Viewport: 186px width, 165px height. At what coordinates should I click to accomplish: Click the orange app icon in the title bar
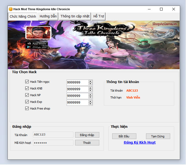tap(11, 9)
